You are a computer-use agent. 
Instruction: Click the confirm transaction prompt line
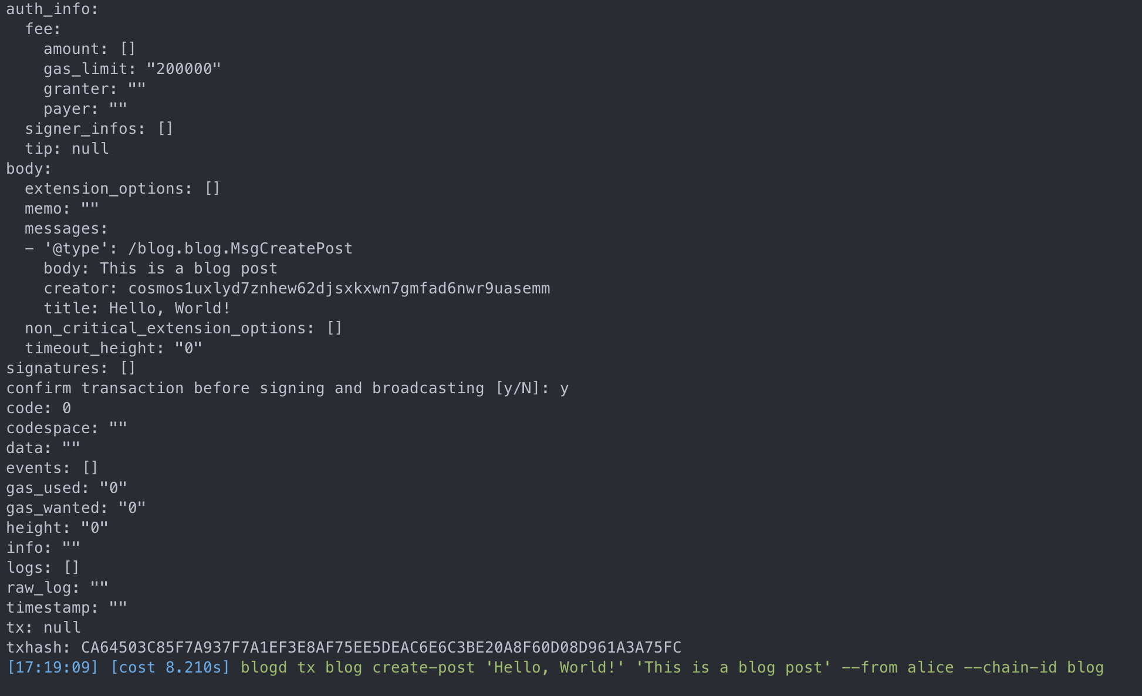coord(287,388)
